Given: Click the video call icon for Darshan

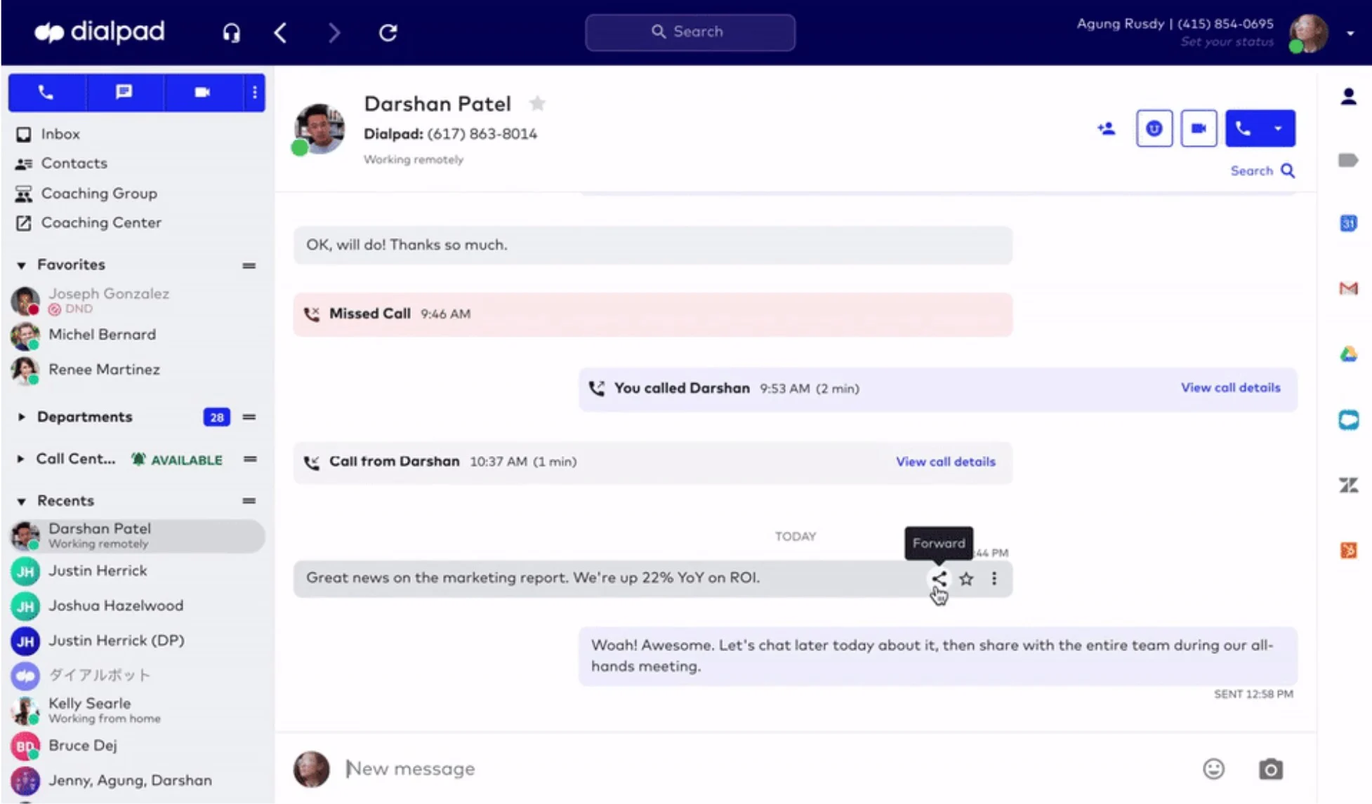Looking at the screenshot, I should click(x=1199, y=127).
